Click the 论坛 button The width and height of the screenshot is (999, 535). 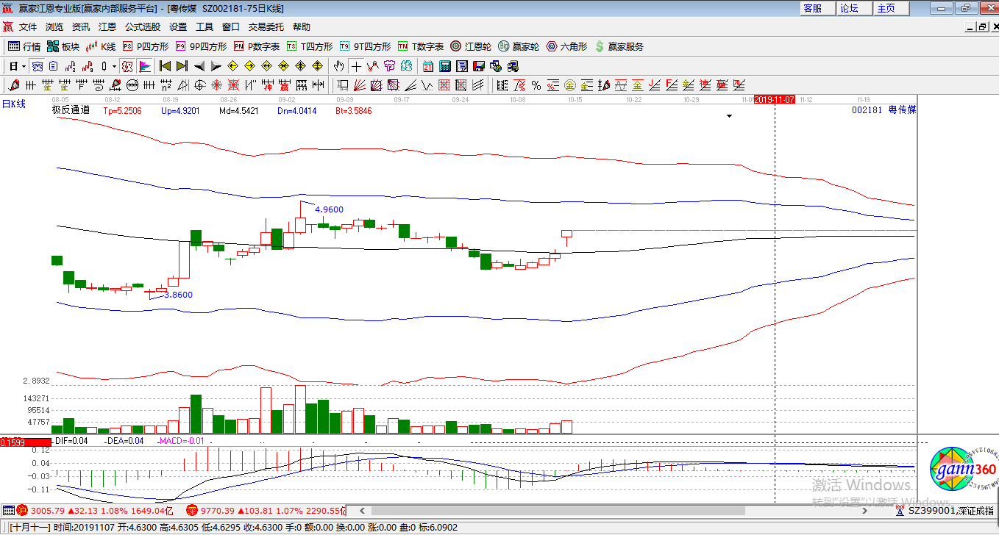point(855,8)
